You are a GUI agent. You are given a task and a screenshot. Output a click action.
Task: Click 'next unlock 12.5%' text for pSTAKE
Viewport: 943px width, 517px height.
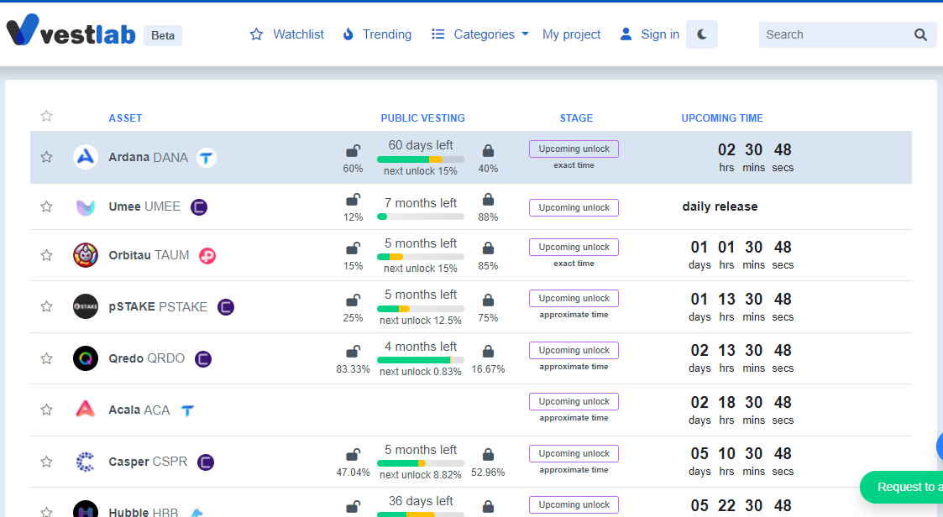pyautogui.click(x=421, y=321)
